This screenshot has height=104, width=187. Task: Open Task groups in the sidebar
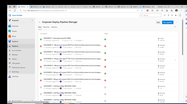click(x=16, y=63)
